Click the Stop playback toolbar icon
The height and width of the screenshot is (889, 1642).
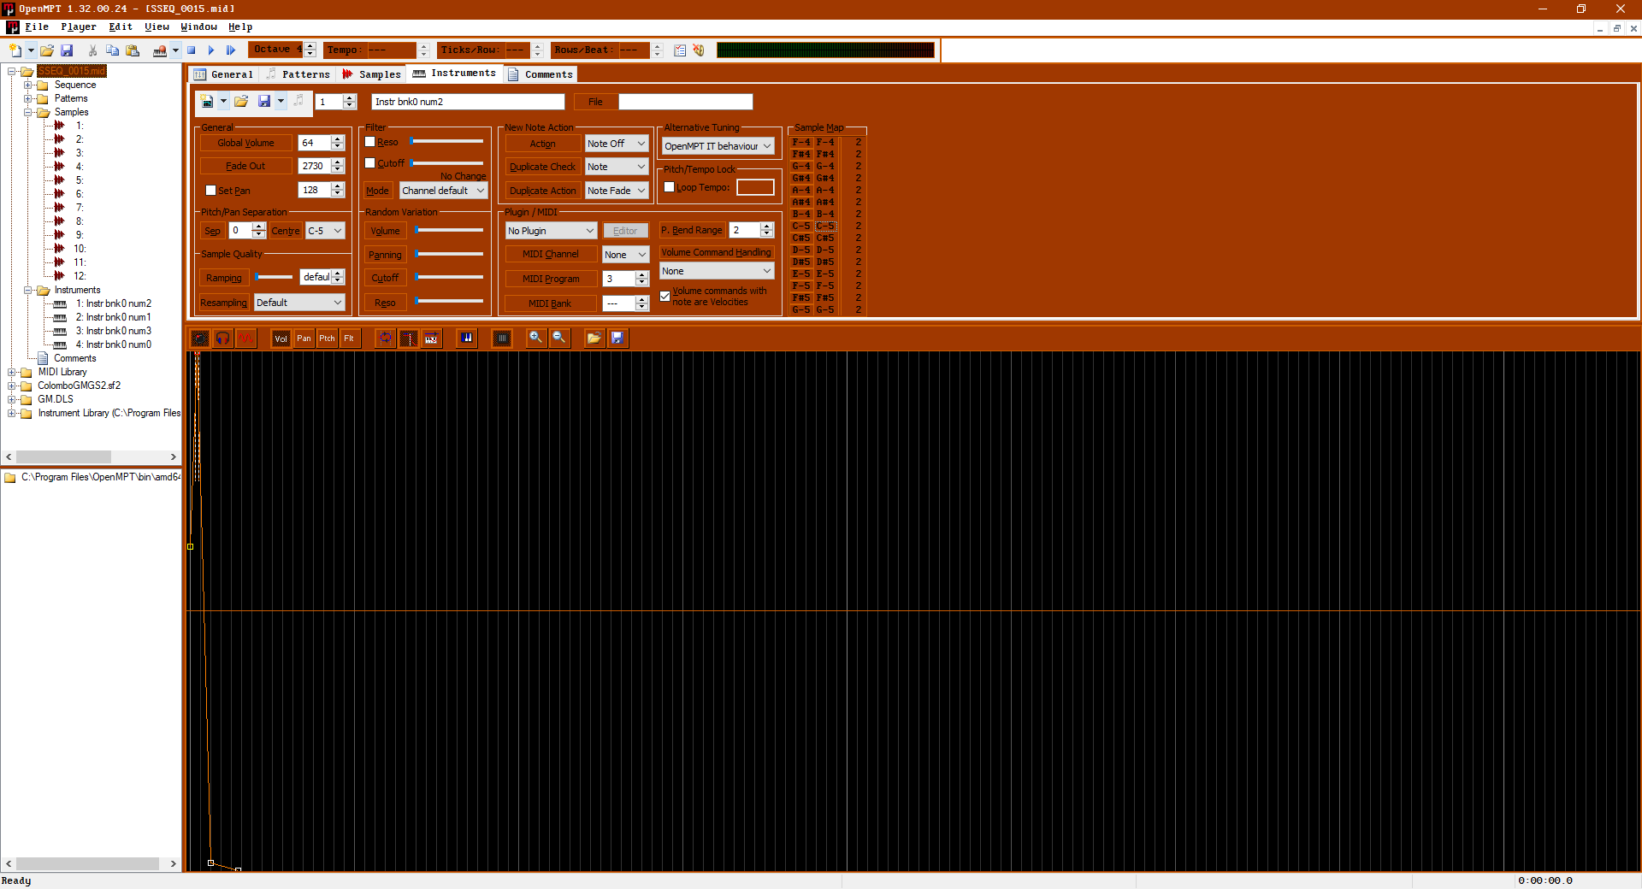coord(192,50)
